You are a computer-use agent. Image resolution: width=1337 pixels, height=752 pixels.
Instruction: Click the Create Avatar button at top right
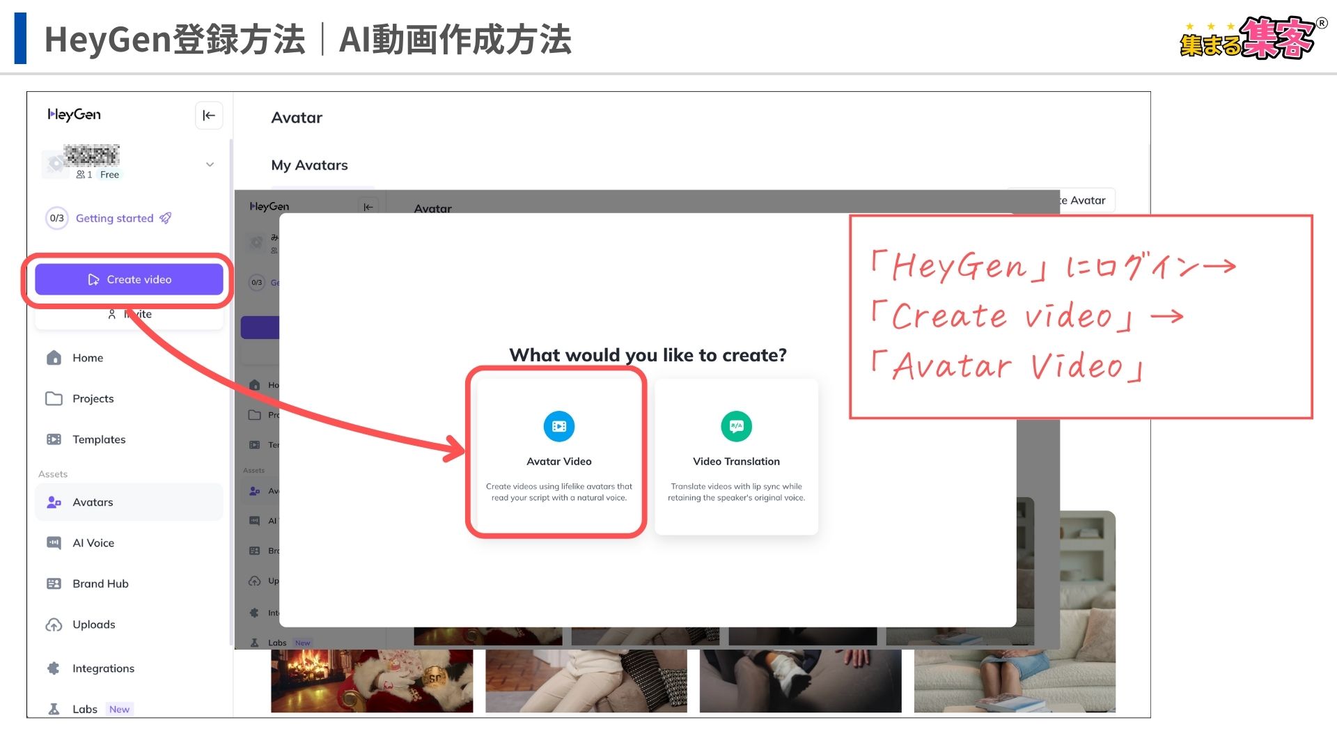point(1087,201)
